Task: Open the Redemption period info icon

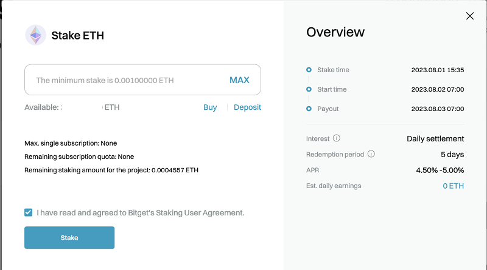Action: 371,154
